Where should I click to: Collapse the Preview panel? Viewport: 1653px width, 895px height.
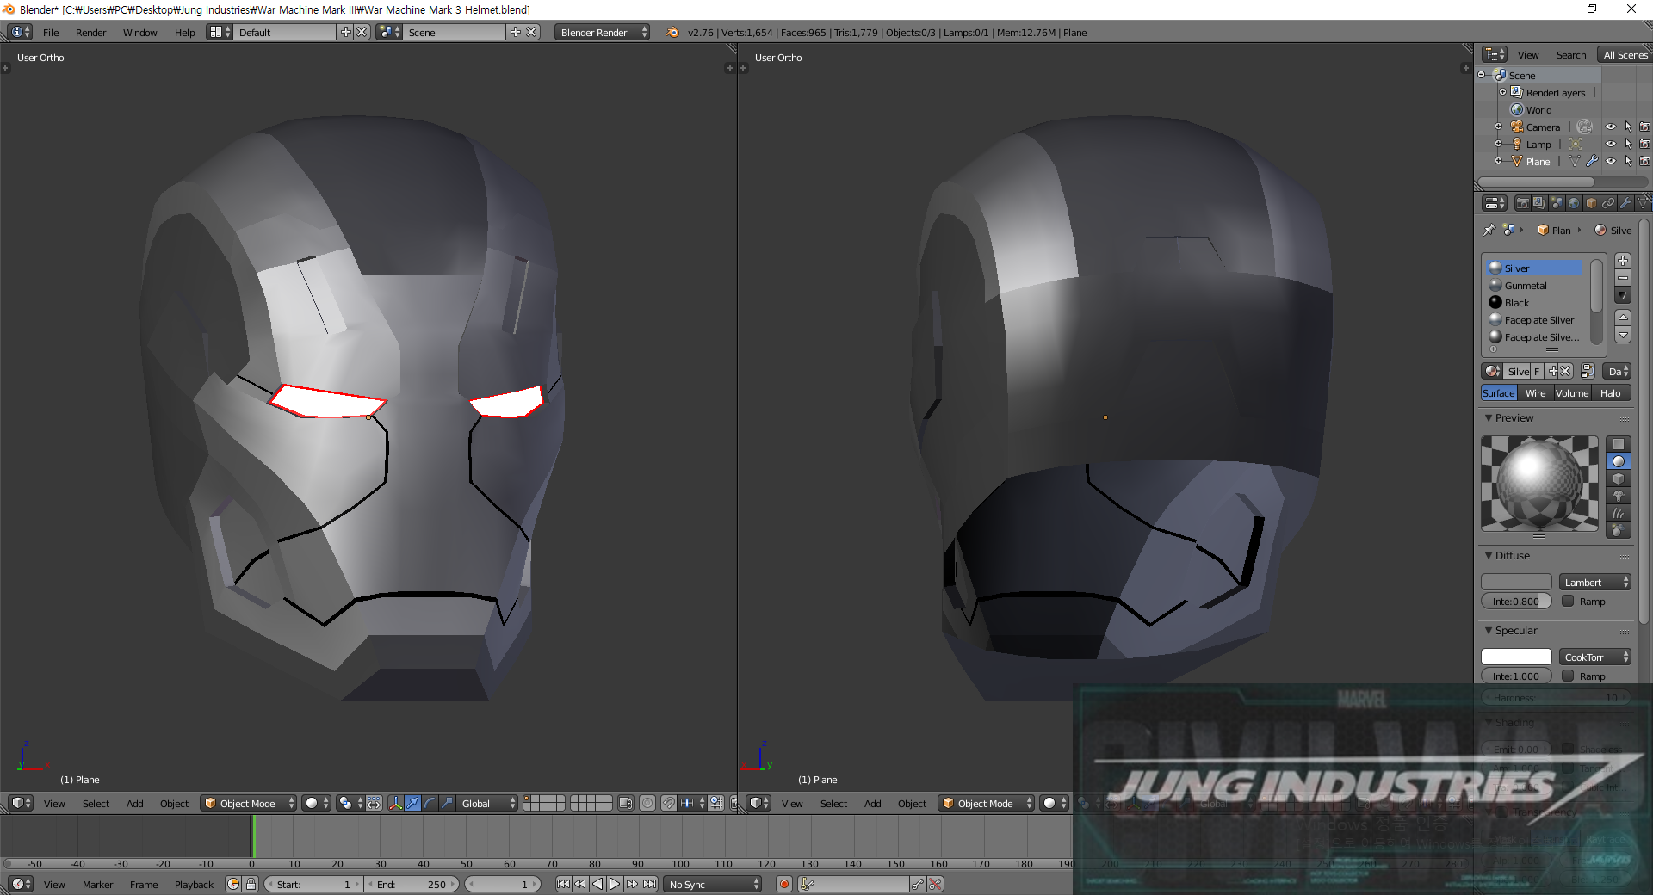pyautogui.click(x=1489, y=417)
